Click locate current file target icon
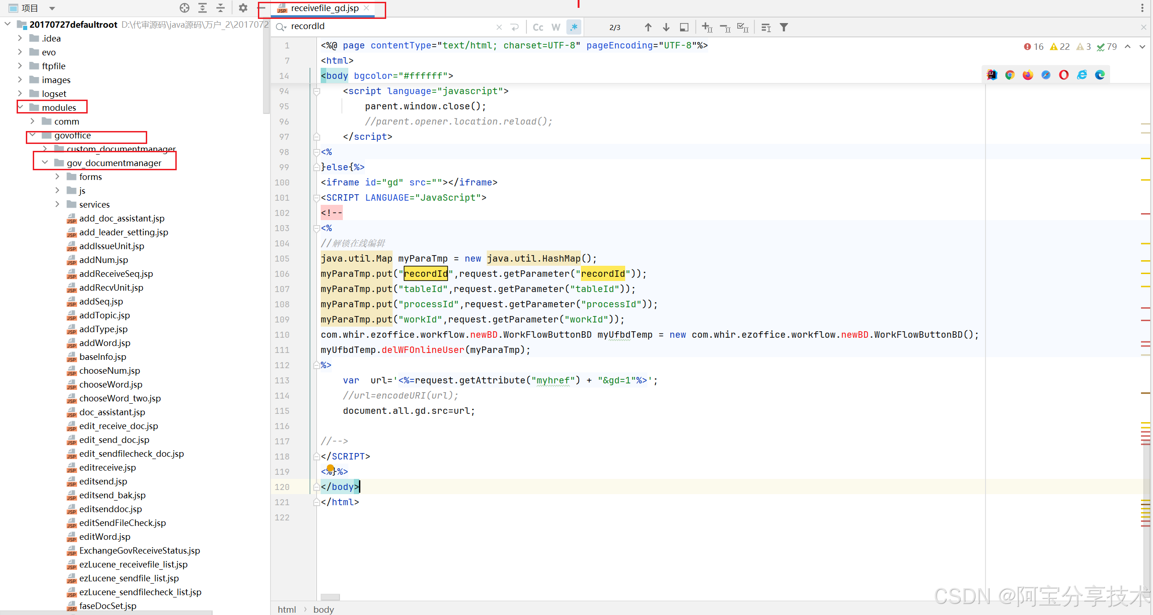 coord(185,8)
